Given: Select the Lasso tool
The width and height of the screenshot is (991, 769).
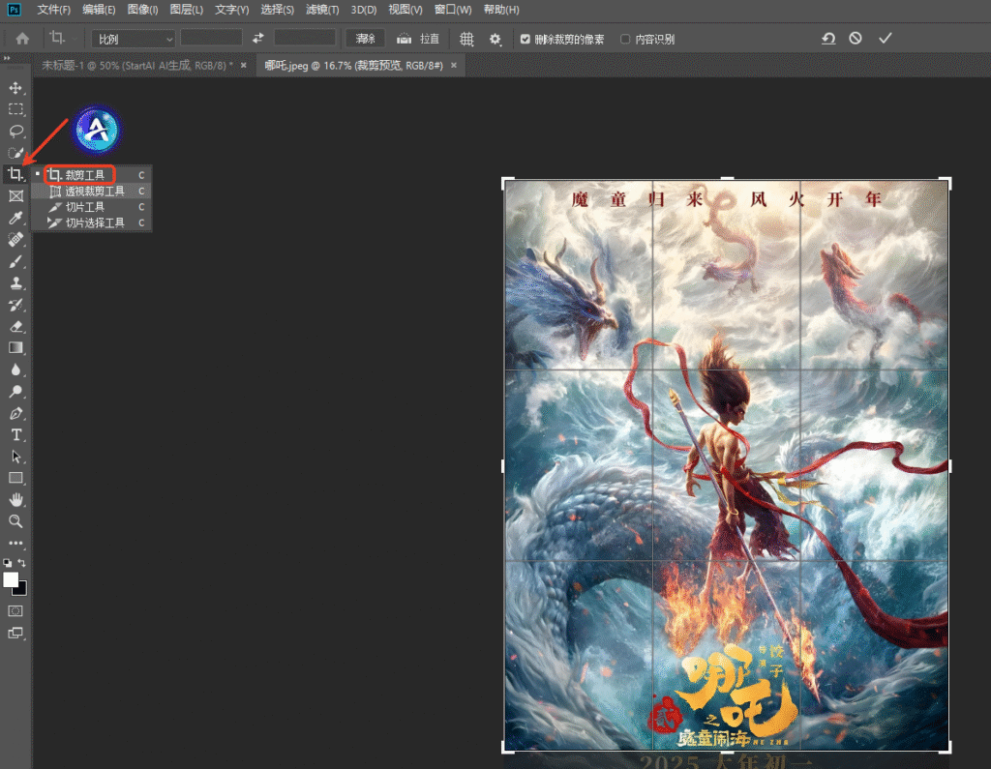Looking at the screenshot, I should [15, 131].
